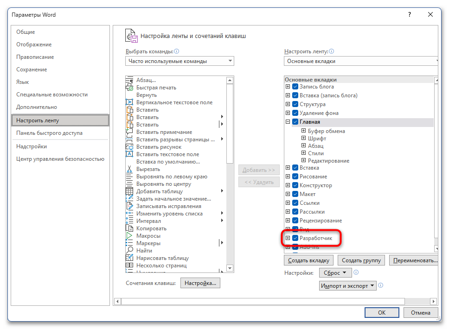Screen dimensions: 449x329
Task: Click the Вырезать scissors icon
Action: pos(129,169)
